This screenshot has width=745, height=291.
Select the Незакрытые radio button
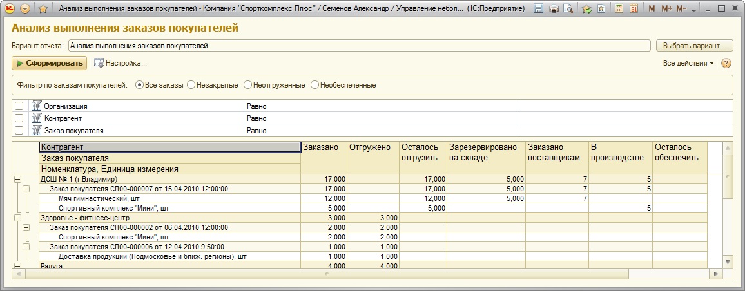point(191,85)
